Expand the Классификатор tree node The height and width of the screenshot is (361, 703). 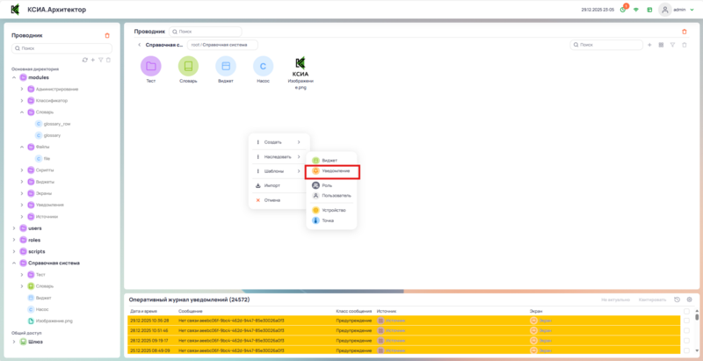click(x=22, y=100)
